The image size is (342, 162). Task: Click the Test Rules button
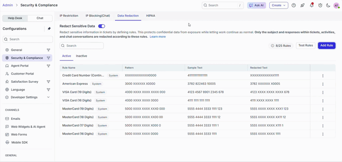(306, 46)
